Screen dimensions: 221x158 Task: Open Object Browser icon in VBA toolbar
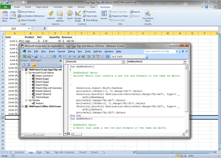click(x=98, y=56)
